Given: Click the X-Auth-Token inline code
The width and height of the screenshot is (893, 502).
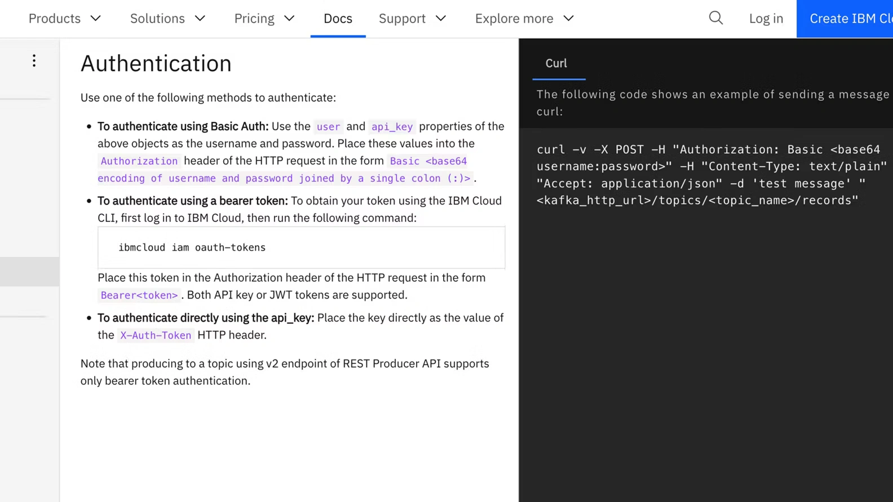Looking at the screenshot, I should 156,335.
